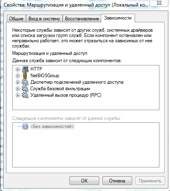Open the Вход в систему tab
The image size is (170, 191).
44,19
